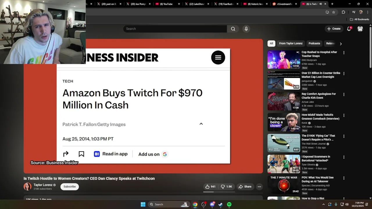
Task: Share the Taylor Lorenz video
Action: (x=245, y=187)
